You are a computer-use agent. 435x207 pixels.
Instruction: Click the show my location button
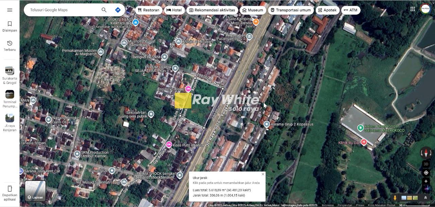click(x=426, y=173)
